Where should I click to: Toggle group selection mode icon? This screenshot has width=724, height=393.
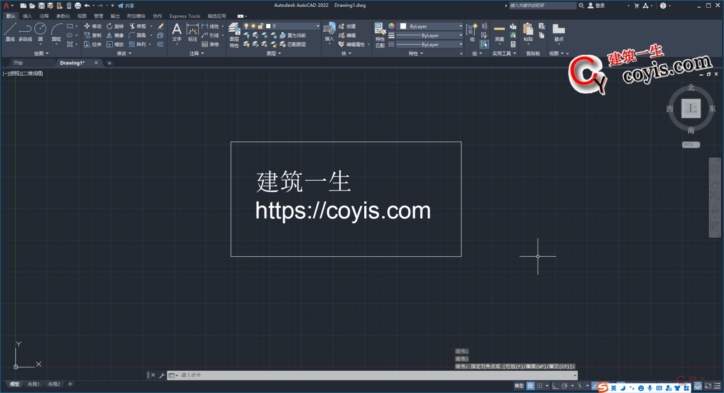(485, 44)
